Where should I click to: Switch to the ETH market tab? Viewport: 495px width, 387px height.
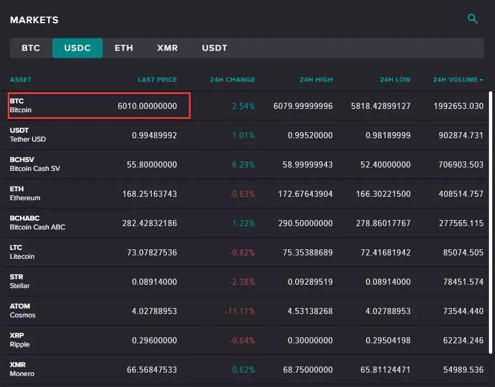tap(124, 48)
